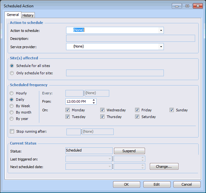206x193 pixels.
Task: Choose the By month frequency option
Action: tap(12, 112)
